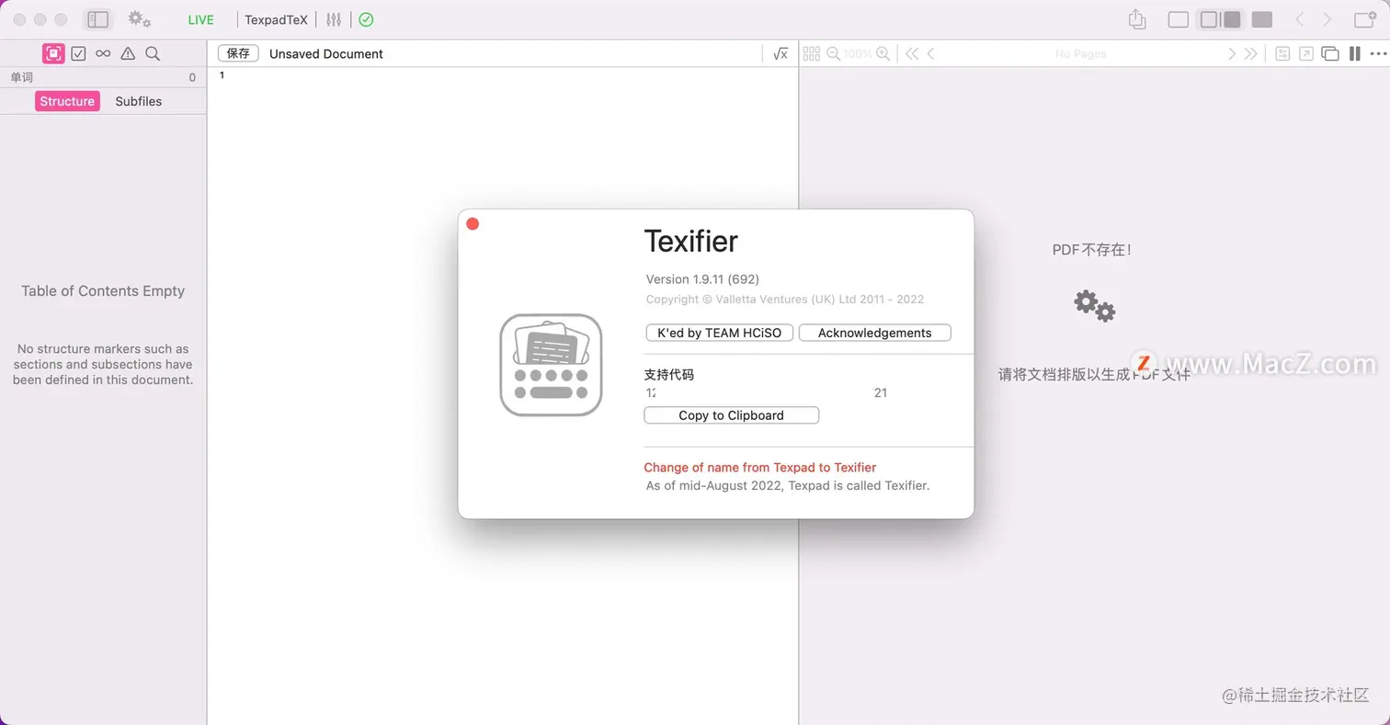The height and width of the screenshot is (725, 1390).
Task: Click the detach PDF window icon
Action: [x=1330, y=53]
